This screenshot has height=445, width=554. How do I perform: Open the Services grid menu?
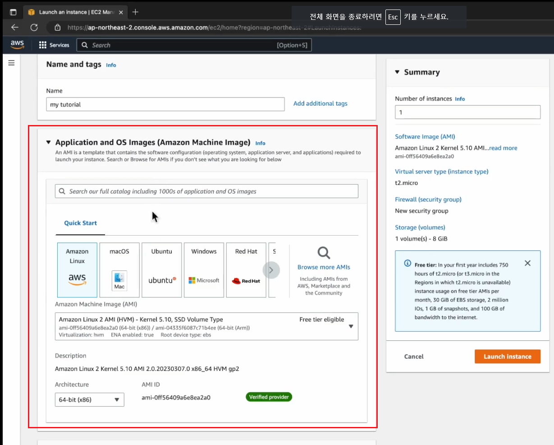43,45
